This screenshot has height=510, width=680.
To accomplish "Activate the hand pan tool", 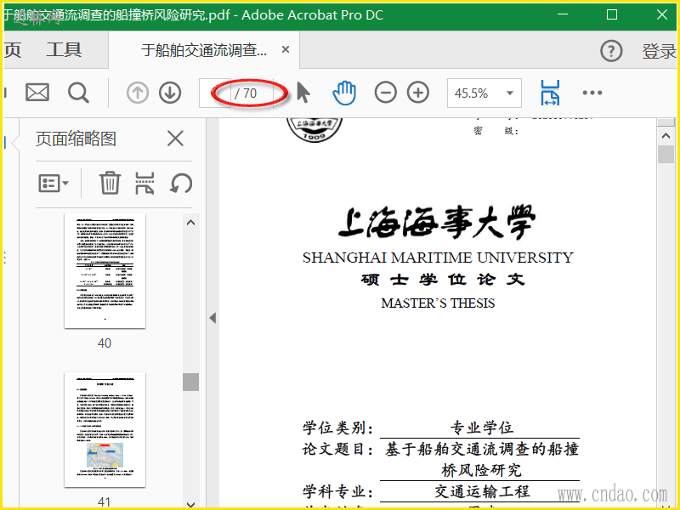I will [x=344, y=93].
